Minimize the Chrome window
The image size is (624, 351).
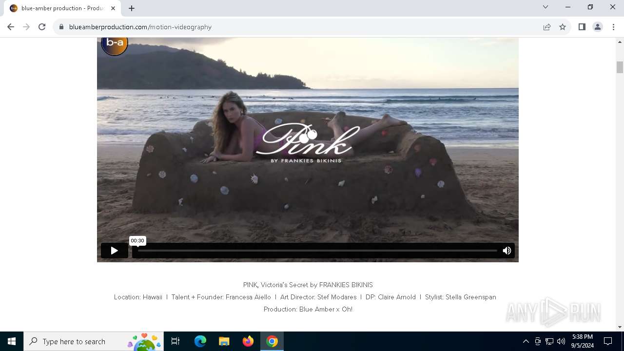(x=568, y=7)
